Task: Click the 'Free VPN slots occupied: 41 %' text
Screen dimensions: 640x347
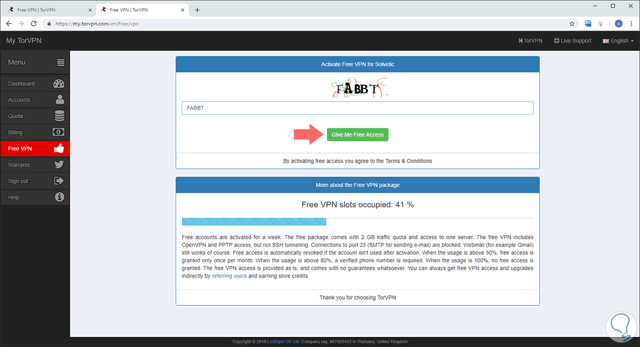Action: [358, 205]
